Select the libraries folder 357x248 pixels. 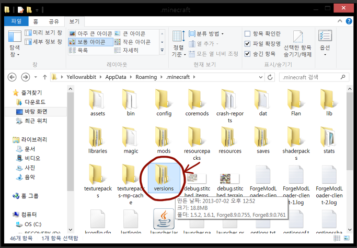click(98, 140)
